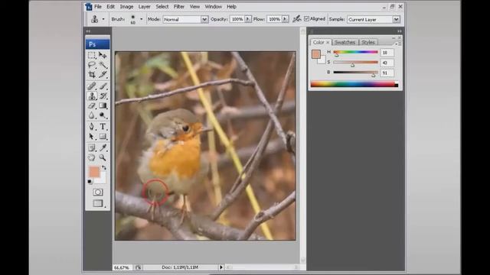This screenshot has width=490, height=275.
Task: Select the Magic Wand tool
Action: click(103, 65)
